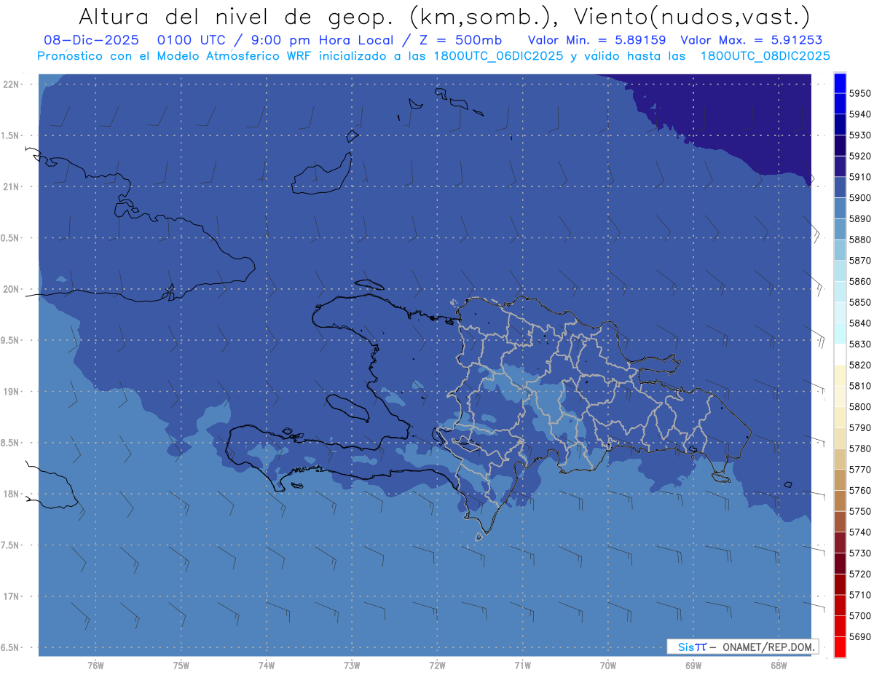The width and height of the screenshot is (874, 675).
Task: Click the '17N' latitude label
Action: coord(11,596)
